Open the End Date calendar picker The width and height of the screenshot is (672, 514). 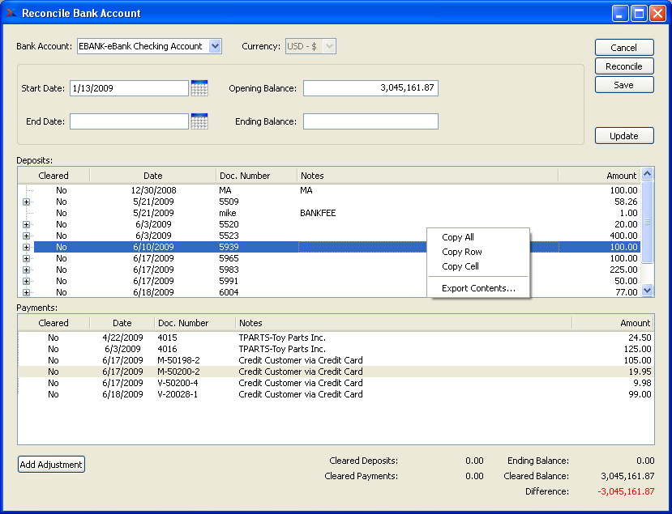pos(199,121)
